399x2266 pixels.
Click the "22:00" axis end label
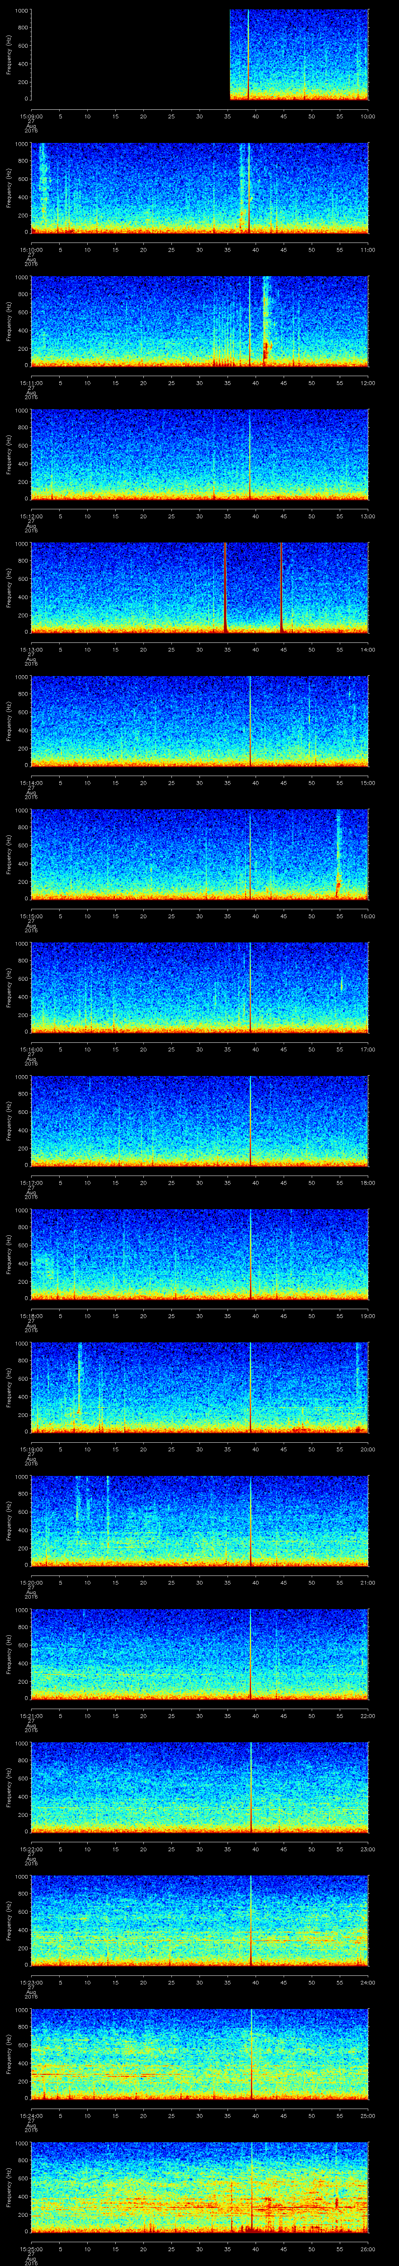(x=367, y=1715)
